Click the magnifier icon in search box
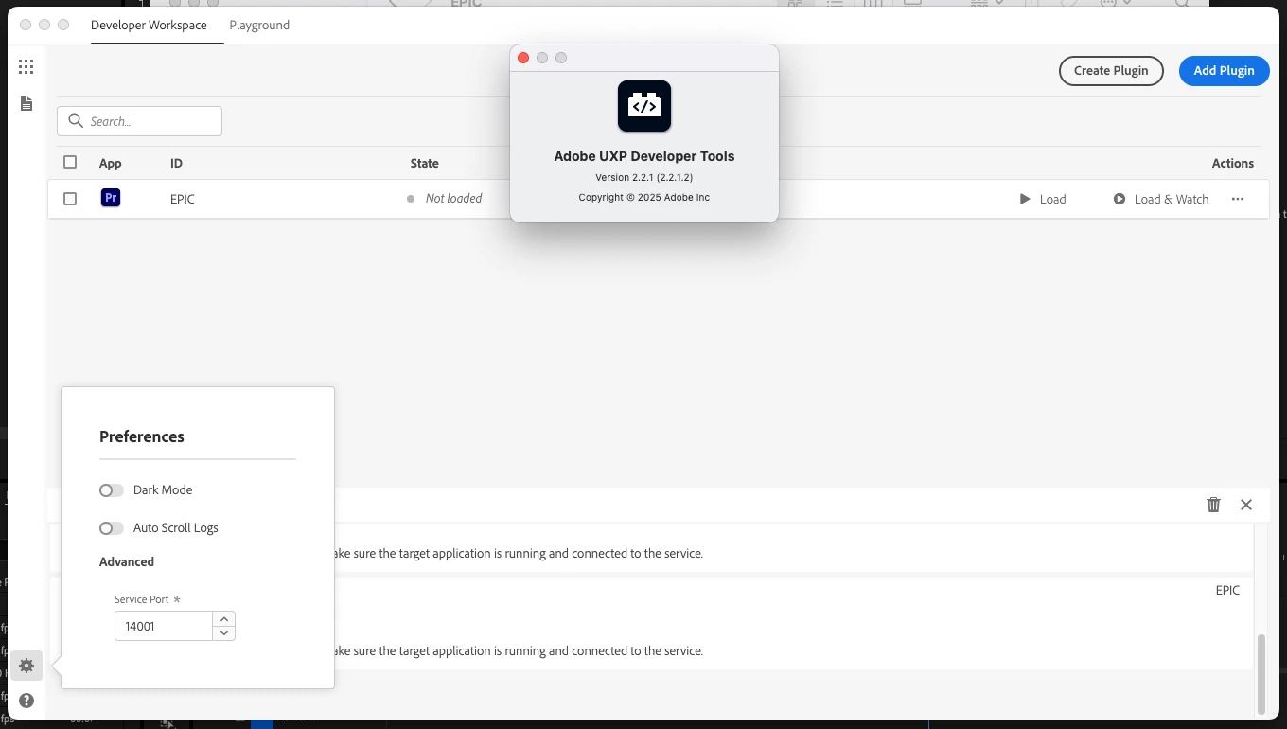The width and height of the screenshot is (1287, 729). point(76,121)
